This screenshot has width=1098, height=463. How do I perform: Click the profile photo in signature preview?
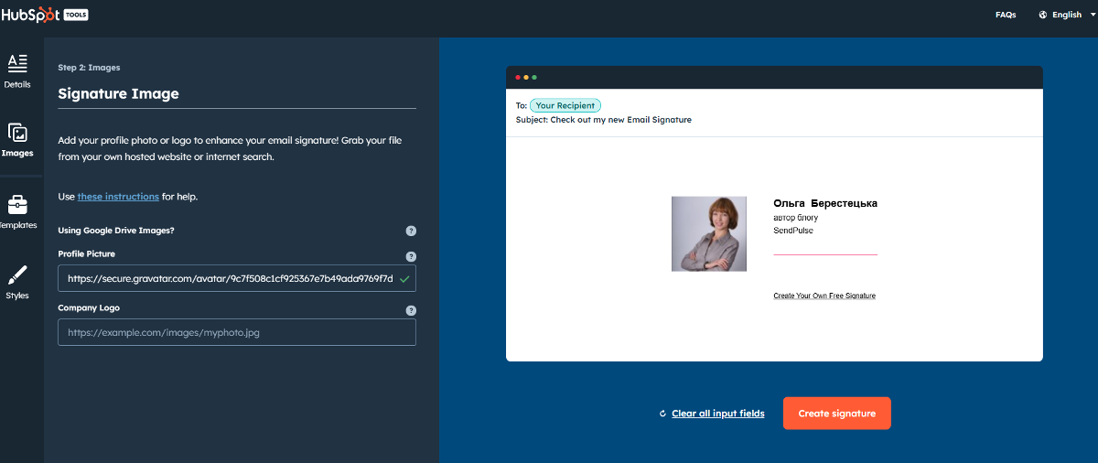pos(709,233)
